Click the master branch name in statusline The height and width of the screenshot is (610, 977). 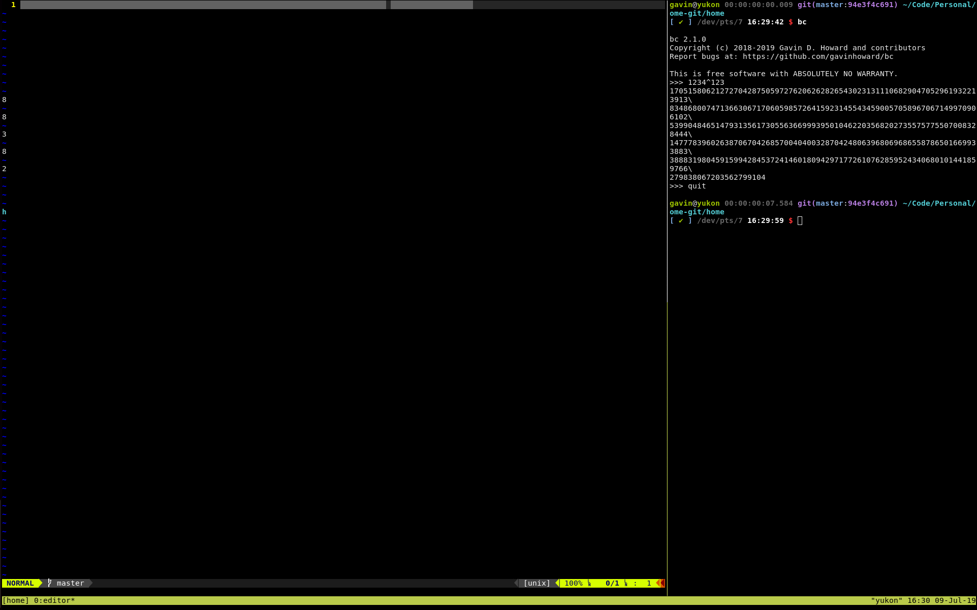70,583
